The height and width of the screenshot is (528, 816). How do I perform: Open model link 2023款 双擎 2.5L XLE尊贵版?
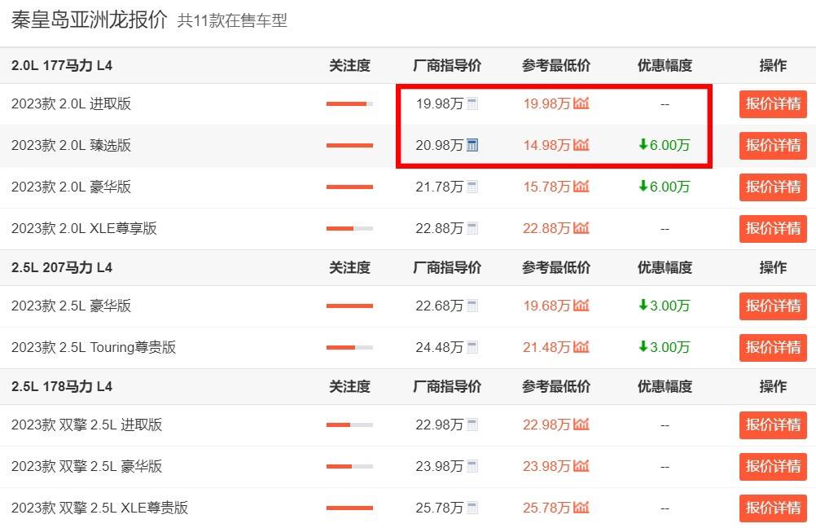99,508
